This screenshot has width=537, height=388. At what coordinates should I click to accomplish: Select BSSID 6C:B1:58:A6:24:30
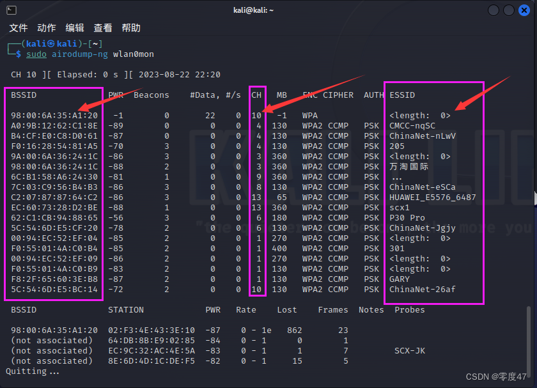54,176
